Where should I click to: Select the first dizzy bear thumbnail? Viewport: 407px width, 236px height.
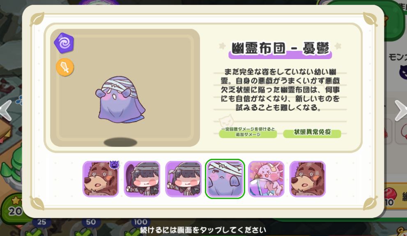click(x=101, y=179)
